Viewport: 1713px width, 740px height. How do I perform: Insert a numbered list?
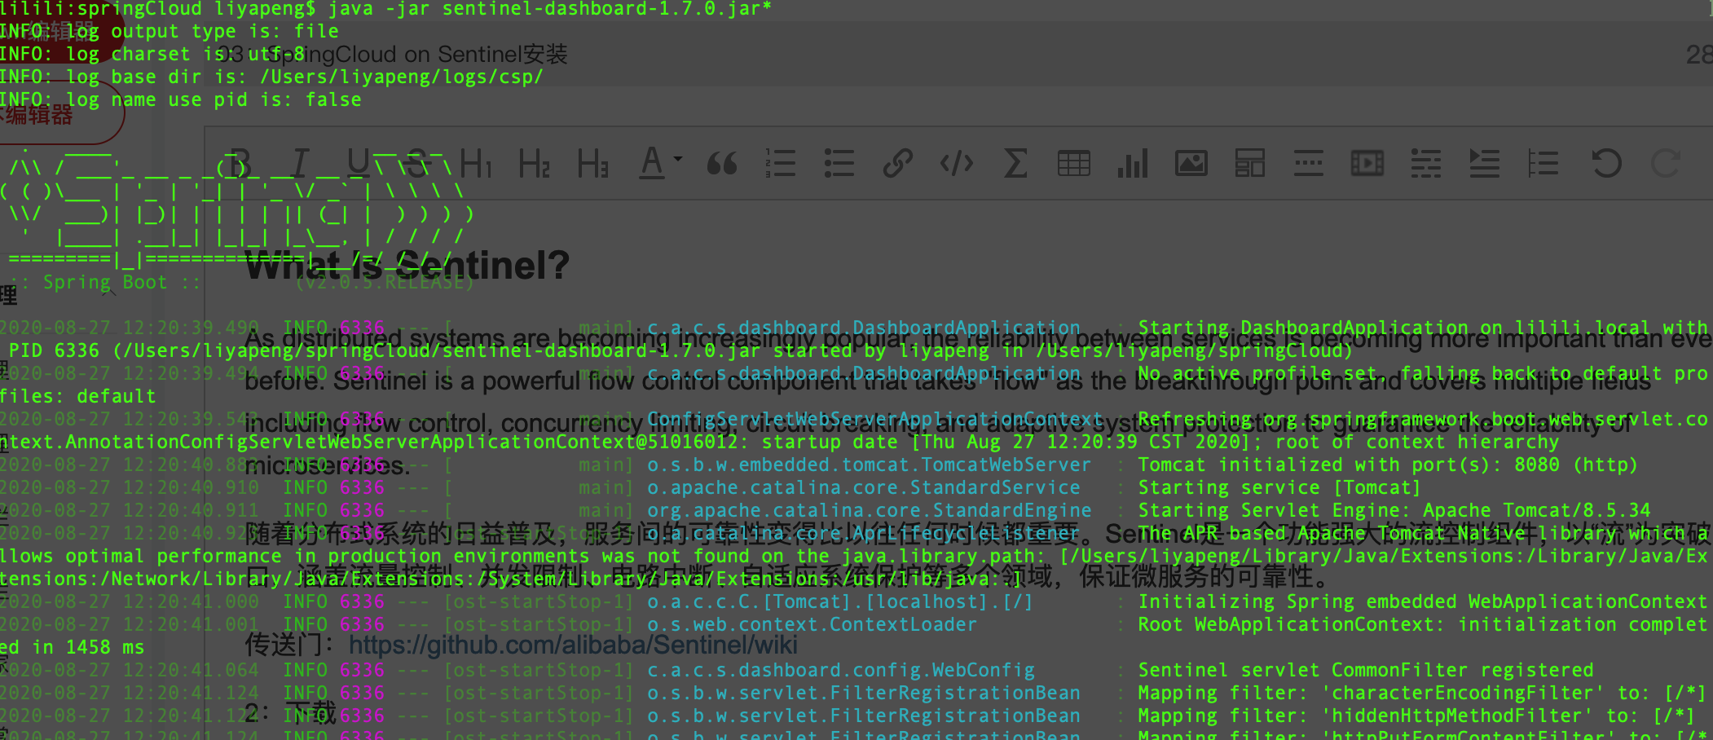pyautogui.click(x=781, y=163)
